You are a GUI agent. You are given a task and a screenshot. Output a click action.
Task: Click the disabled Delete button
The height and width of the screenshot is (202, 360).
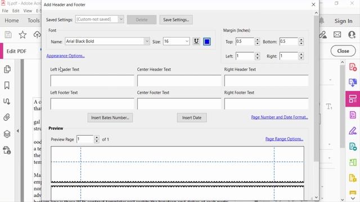(142, 20)
